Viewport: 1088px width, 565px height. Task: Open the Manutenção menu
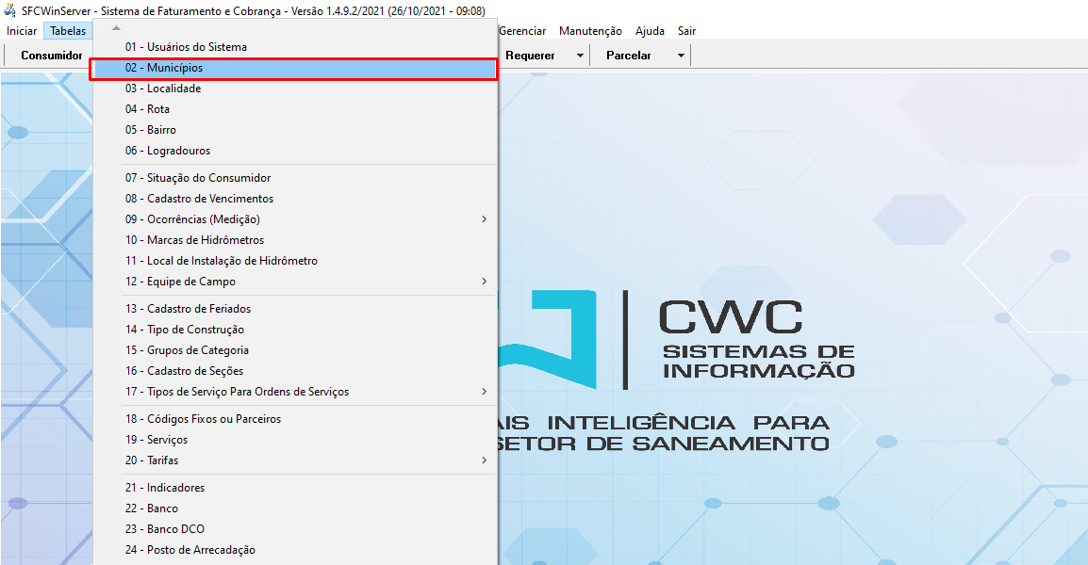pyautogui.click(x=590, y=30)
